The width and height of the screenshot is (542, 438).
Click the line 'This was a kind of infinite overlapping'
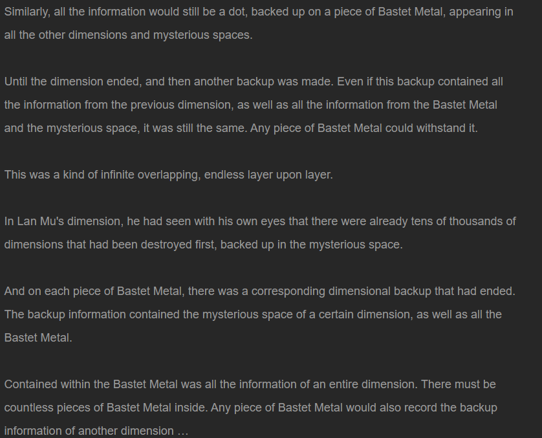168,175
